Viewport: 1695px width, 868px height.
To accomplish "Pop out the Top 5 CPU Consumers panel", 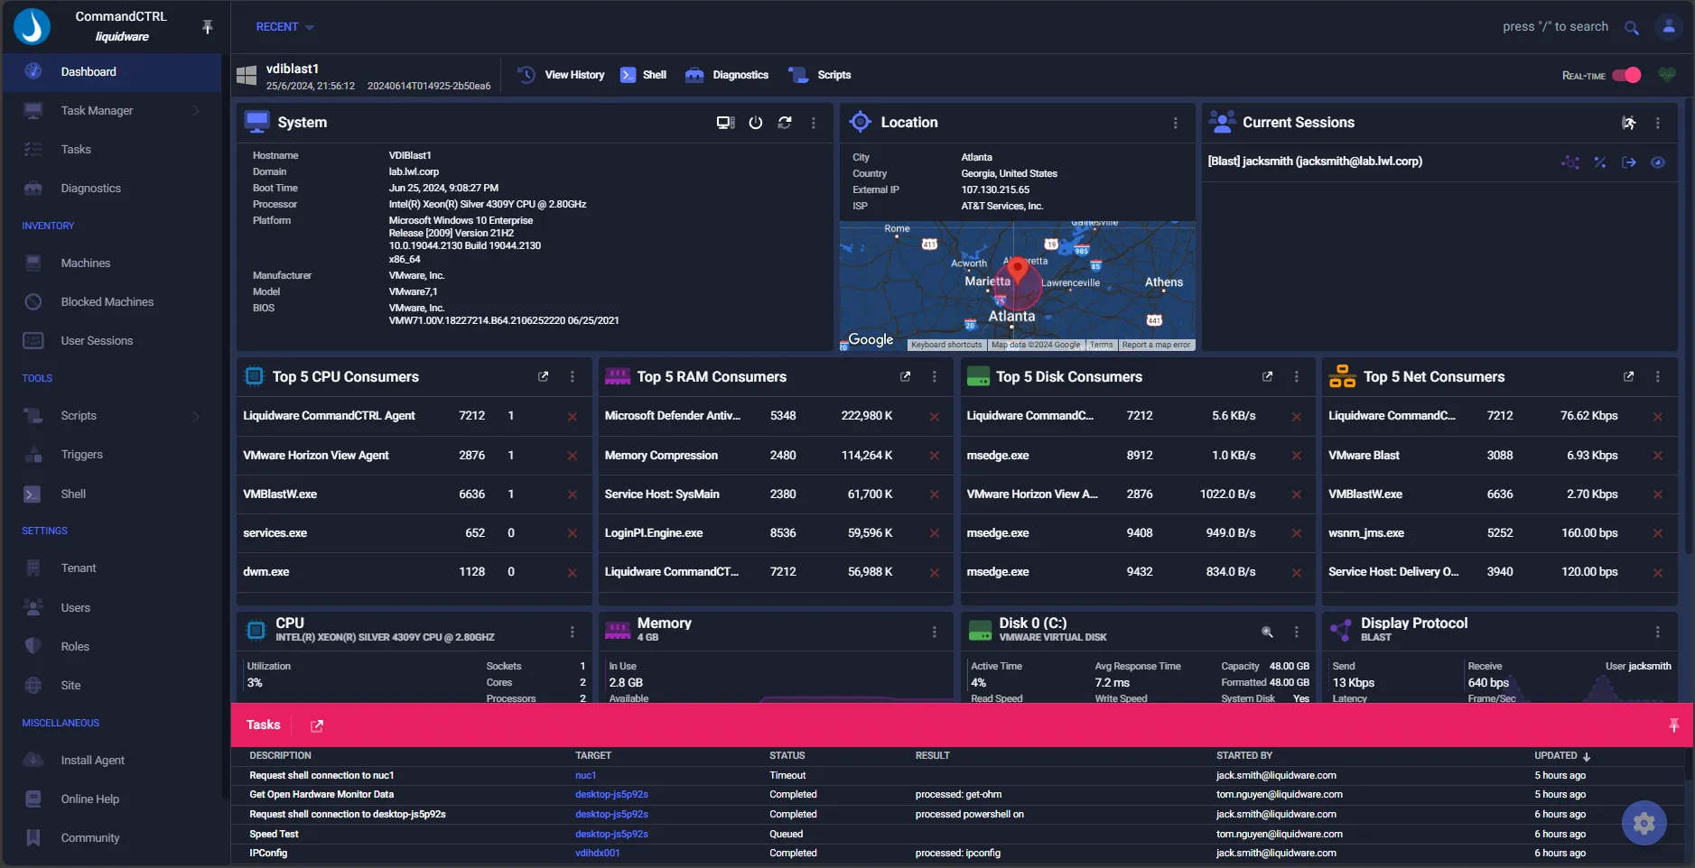I will (543, 377).
